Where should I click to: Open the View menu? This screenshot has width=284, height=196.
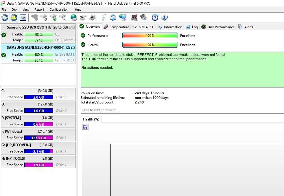tap(26, 10)
